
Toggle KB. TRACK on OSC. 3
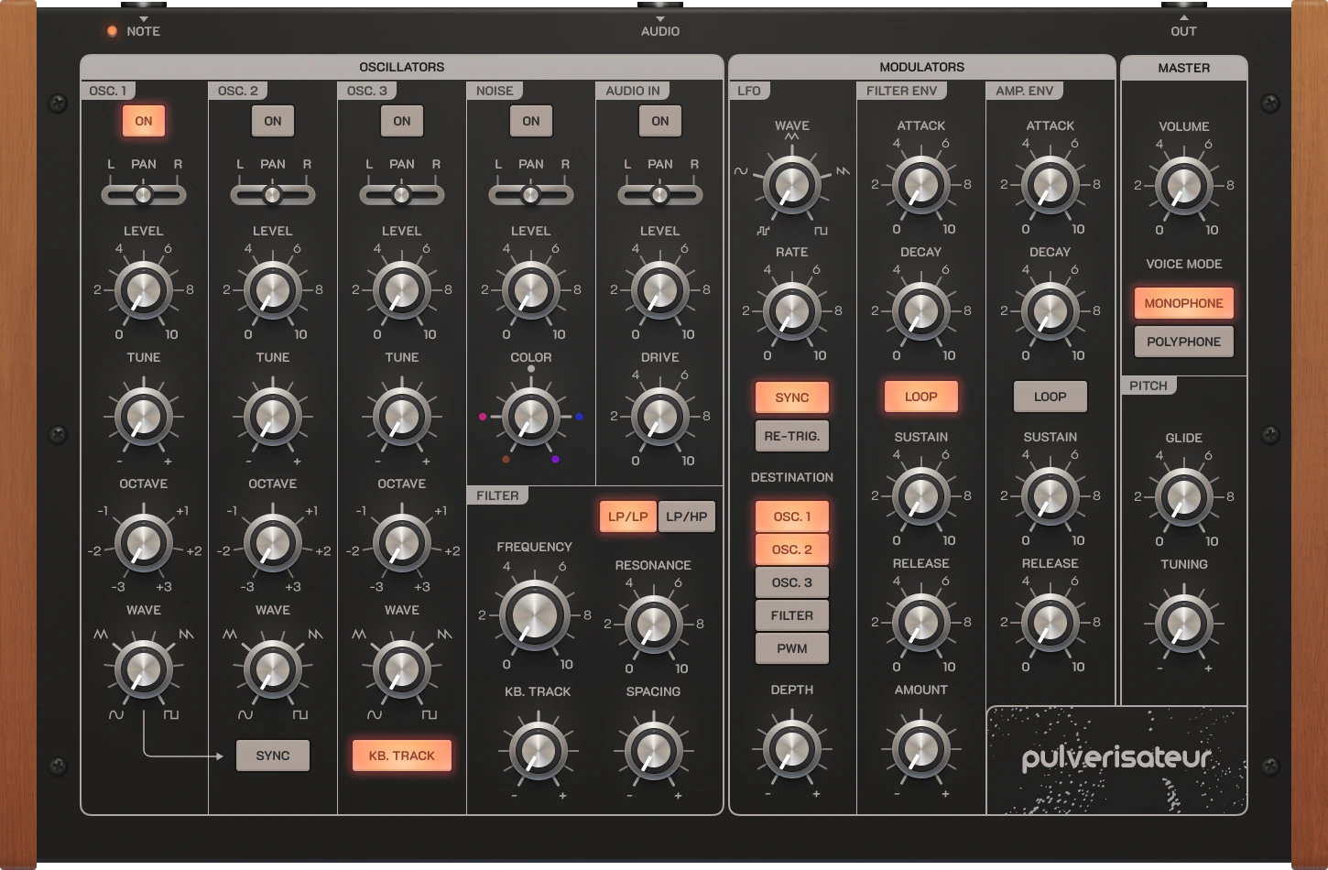[402, 756]
